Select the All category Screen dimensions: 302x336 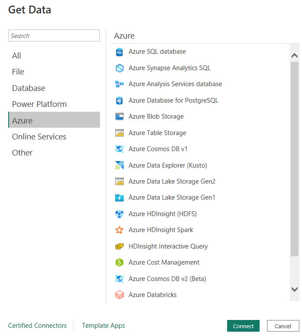(54, 56)
